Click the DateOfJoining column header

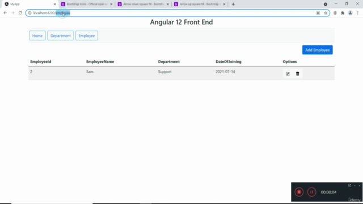click(229, 62)
